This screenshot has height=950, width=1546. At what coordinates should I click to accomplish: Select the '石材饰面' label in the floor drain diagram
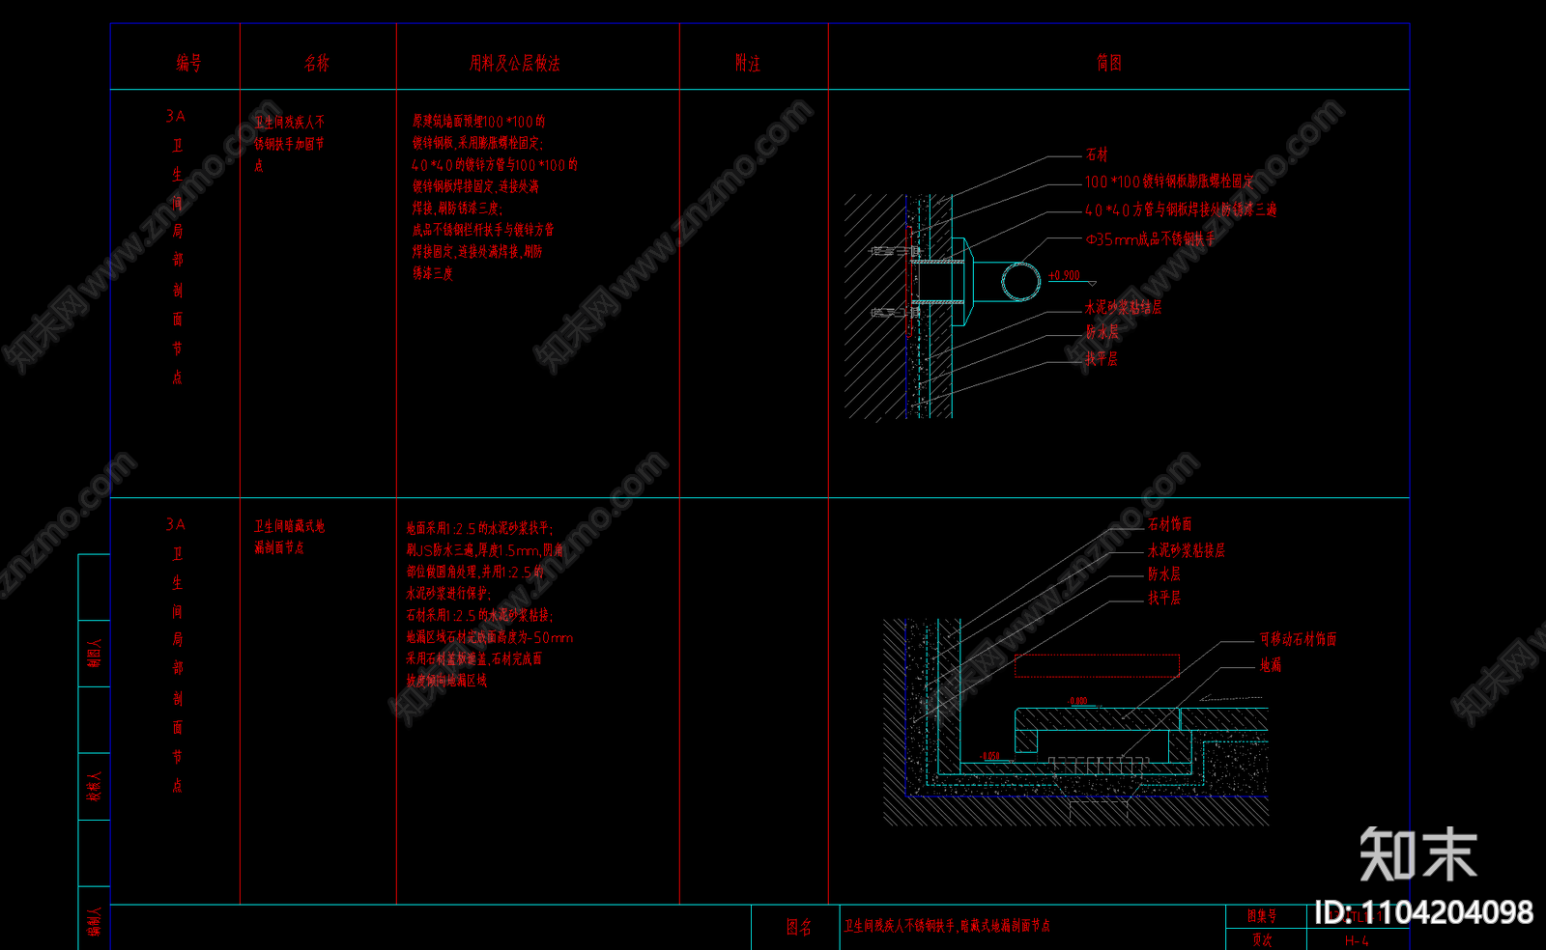pos(1170,524)
